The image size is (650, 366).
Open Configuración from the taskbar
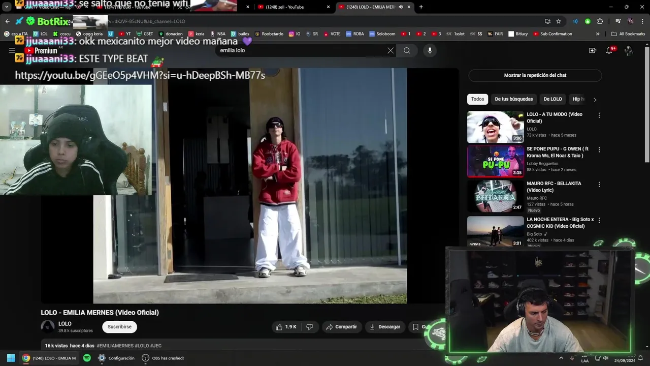tap(116, 358)
